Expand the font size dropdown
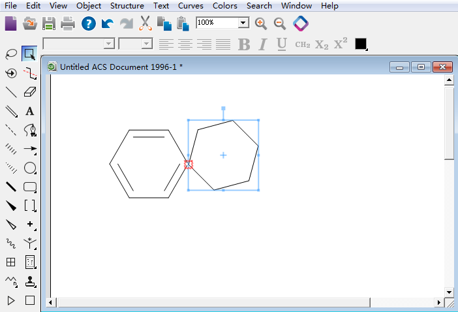Viewport: 458px width, 312px height. tap(146, 44)
